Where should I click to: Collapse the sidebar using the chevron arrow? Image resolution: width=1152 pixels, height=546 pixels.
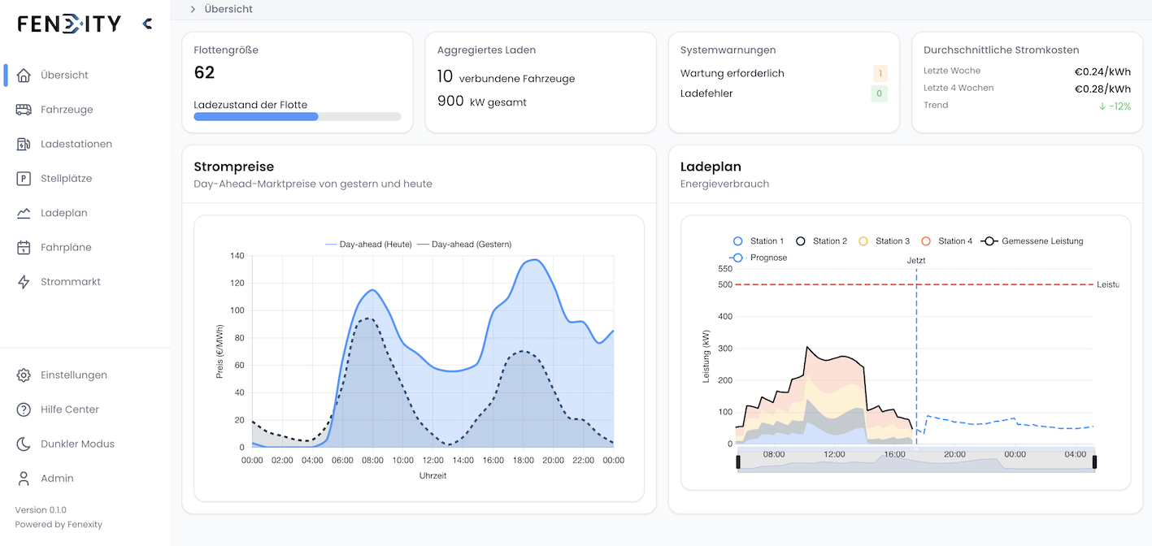pos(147,23)
